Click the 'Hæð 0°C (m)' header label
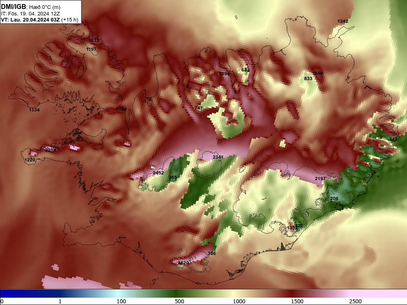 pos(45,7)
